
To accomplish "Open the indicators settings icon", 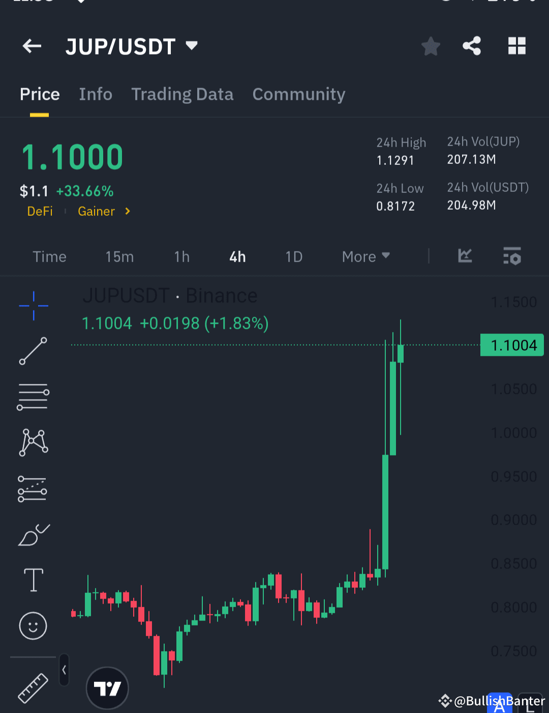I will [x=512, y=256].
